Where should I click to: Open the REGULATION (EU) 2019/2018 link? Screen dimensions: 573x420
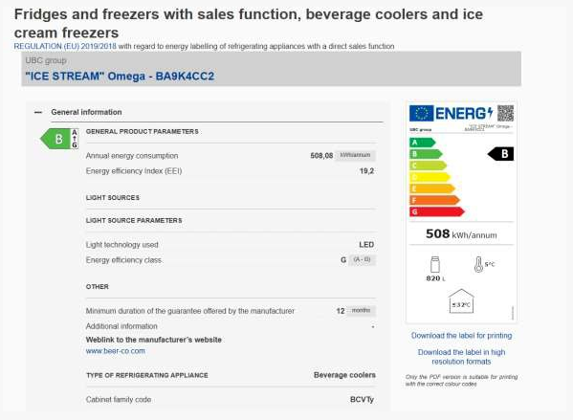(65, 47)
